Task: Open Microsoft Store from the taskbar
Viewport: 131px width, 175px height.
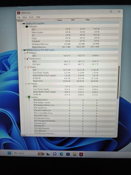Action: (68, 154)
